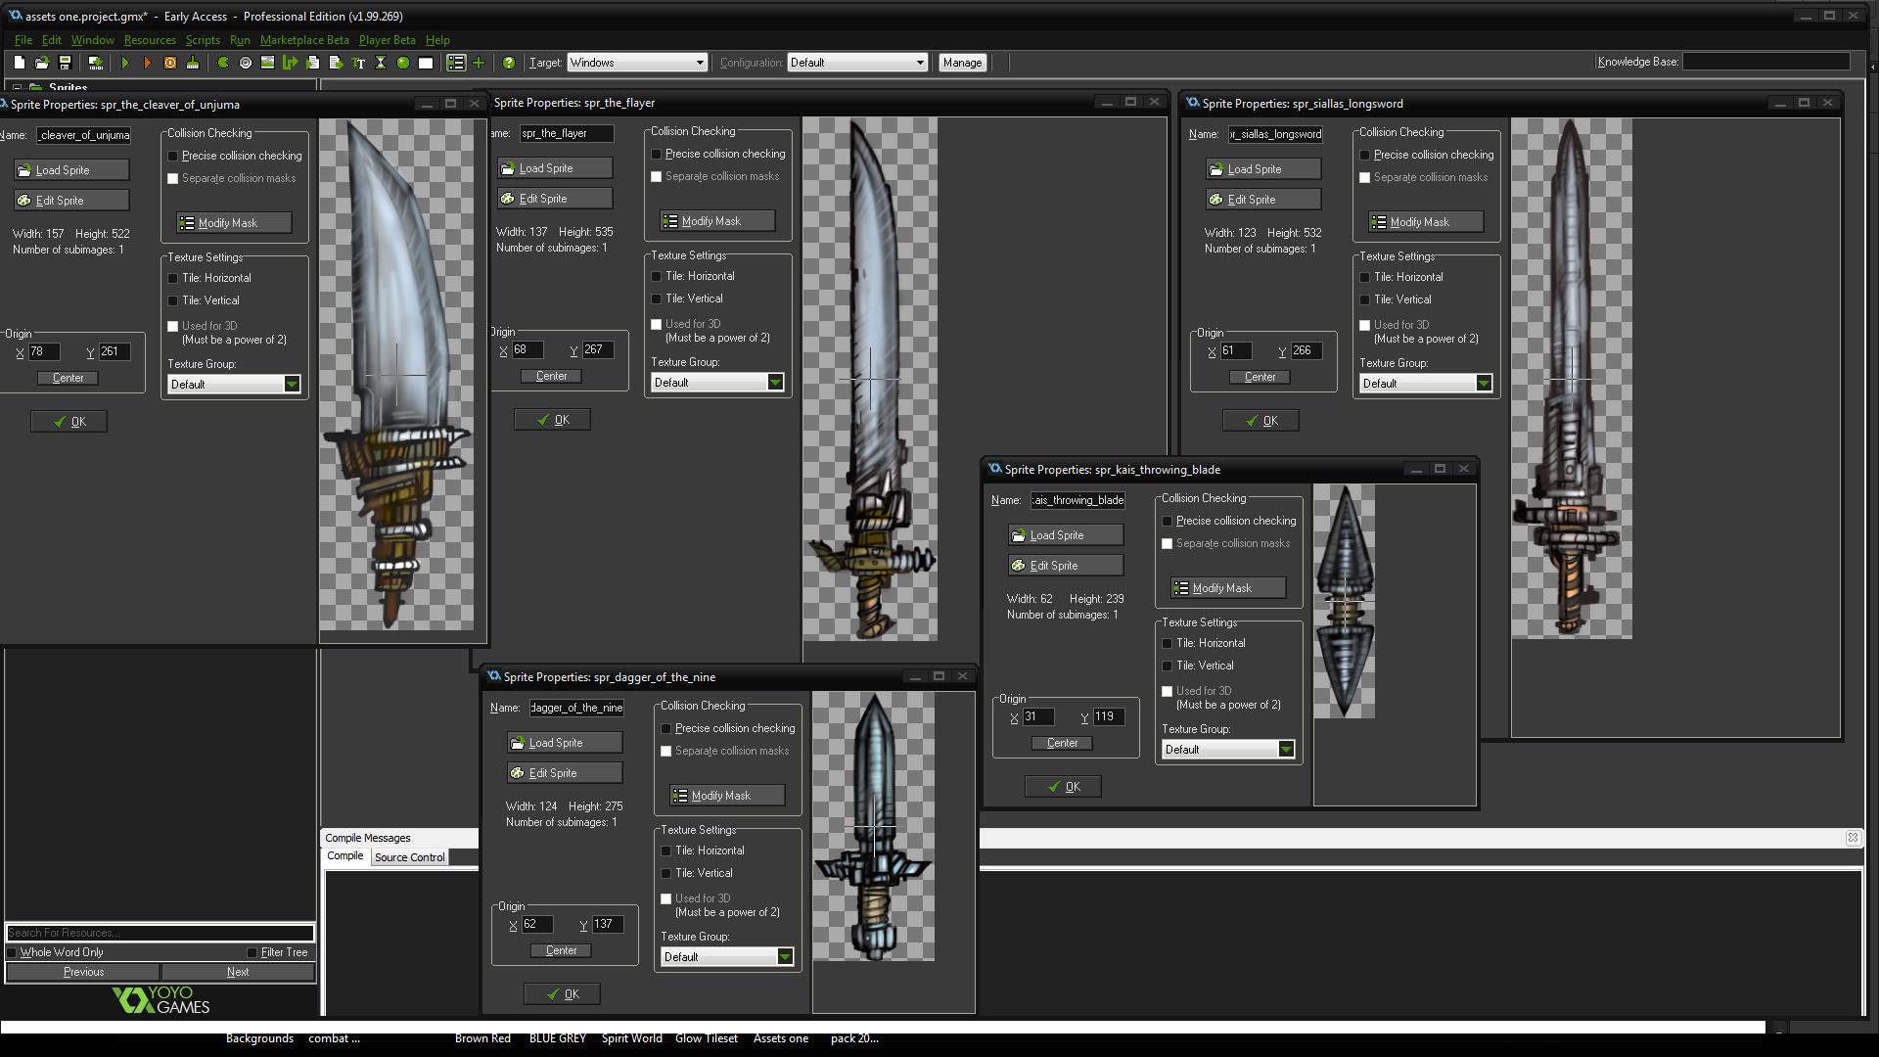Open the Texture Group dropdown for spr_siallas_longsword
The height and width of the screenshot is (1057, 1879).
(x=1484, y=383)
